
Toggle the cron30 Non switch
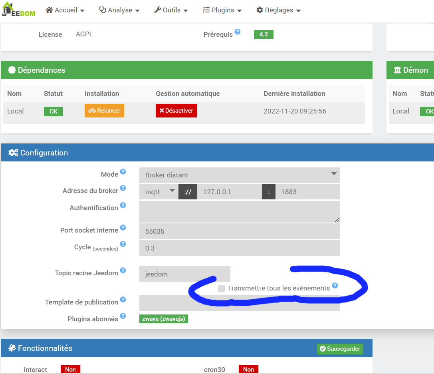[x=248, y=370]
